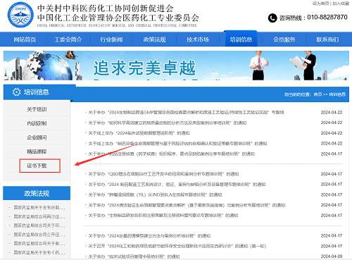This screenshot has width=352, height=260.
Task: Click the 追求完美卓越 banner image
Action: (176, 66)
